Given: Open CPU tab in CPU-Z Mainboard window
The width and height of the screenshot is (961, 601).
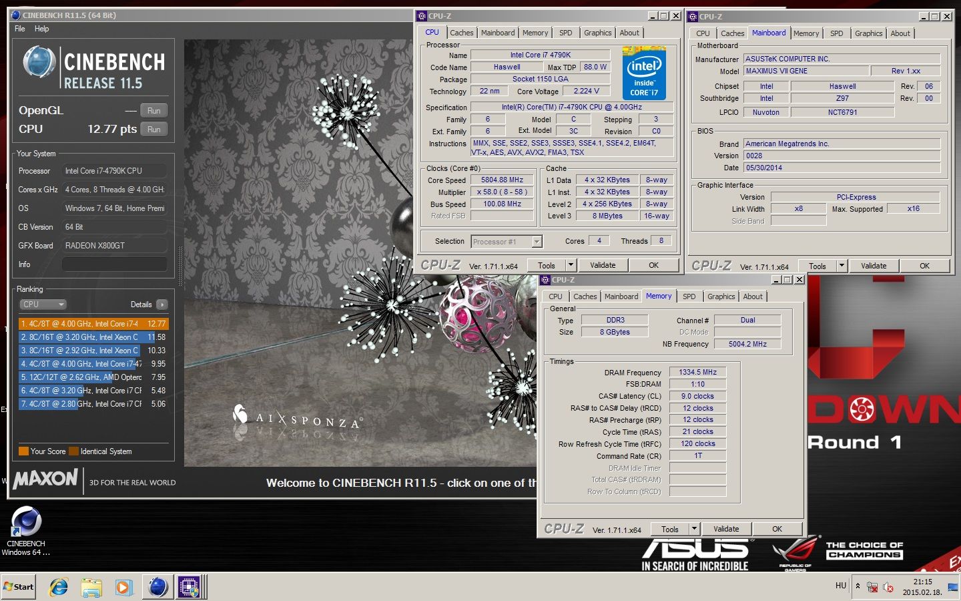Looking at the screenshot, I should pyautogui.click(x=703, y=33).
